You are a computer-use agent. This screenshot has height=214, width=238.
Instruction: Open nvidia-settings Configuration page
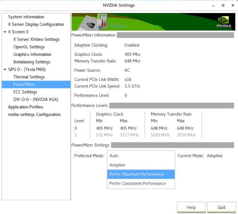(34, 115)
